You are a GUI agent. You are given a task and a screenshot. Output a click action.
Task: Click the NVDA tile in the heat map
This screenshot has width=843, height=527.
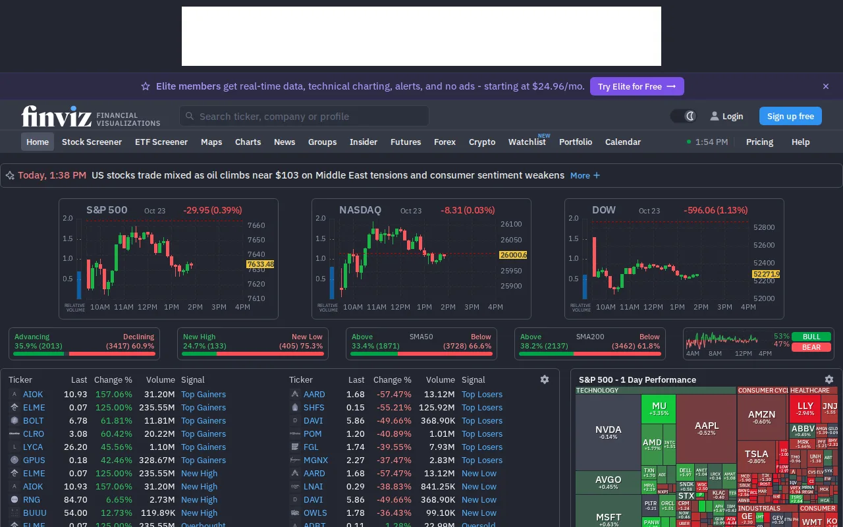[608, 432]
